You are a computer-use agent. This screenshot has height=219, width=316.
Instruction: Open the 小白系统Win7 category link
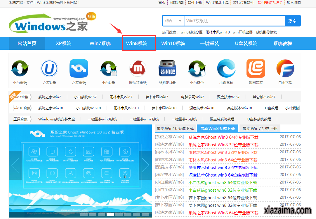click(x=85, y=97)
